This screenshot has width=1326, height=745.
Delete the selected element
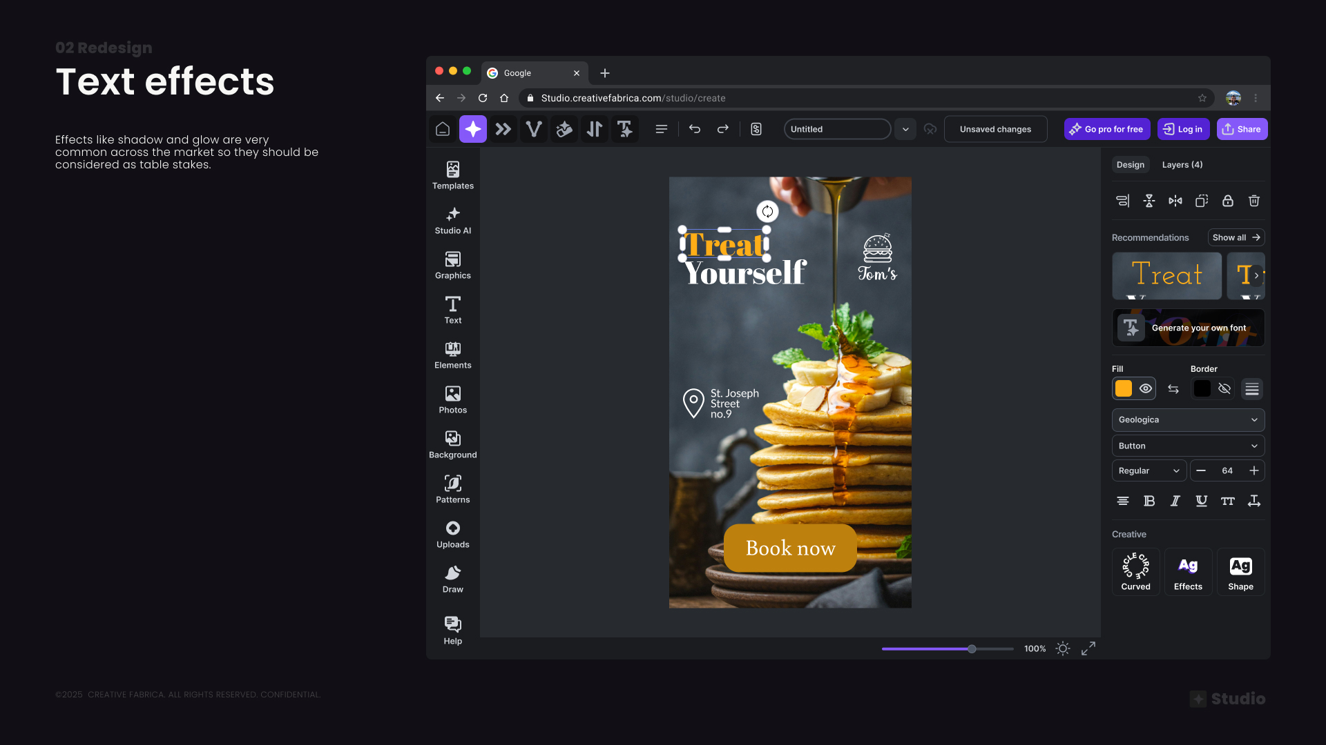coord(1253,201)
